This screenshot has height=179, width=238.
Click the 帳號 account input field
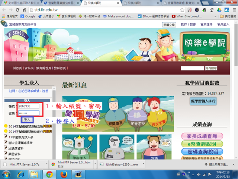(x=29, y=106)
